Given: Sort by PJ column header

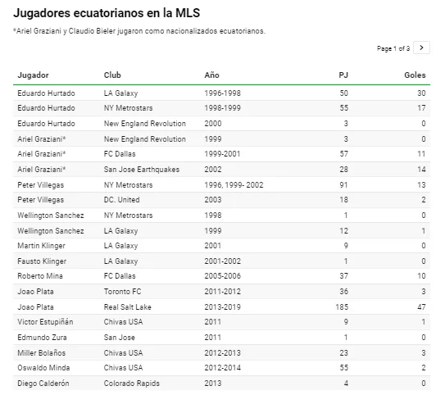Looking at the screenshot, I should point(343,75).
